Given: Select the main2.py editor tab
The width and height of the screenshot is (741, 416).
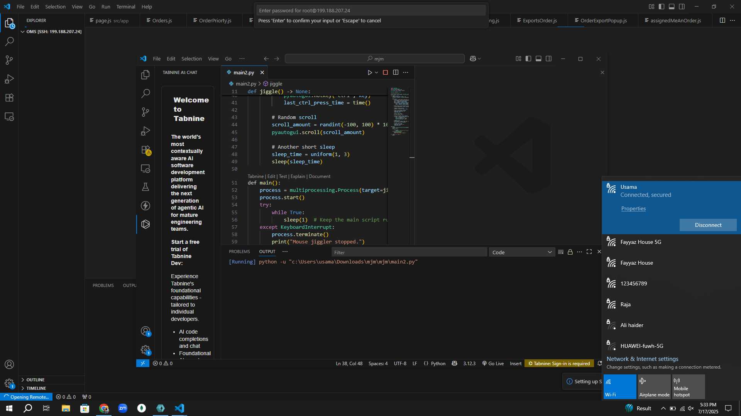Looking at the screenshot, I should 244,72.
